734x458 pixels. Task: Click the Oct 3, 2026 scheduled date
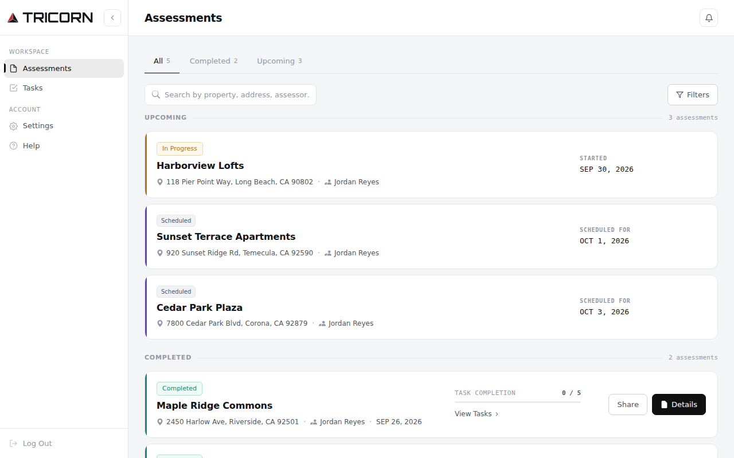coord(604,312)
